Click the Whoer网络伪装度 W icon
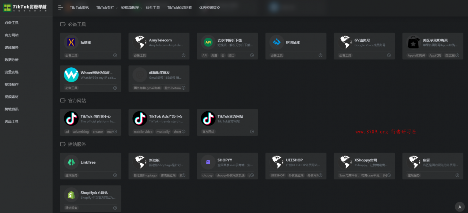 point(71,75)
